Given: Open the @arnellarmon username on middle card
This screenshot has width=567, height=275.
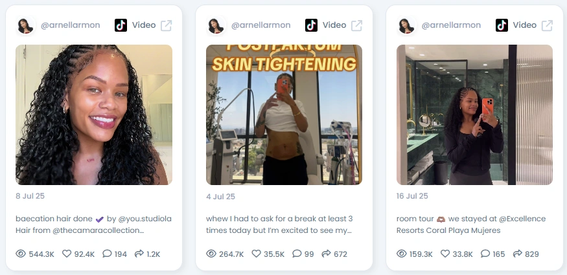Looking at the screenshot, I should (260, 25).
